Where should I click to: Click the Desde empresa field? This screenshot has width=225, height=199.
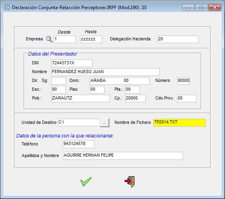tap(64, 39)
